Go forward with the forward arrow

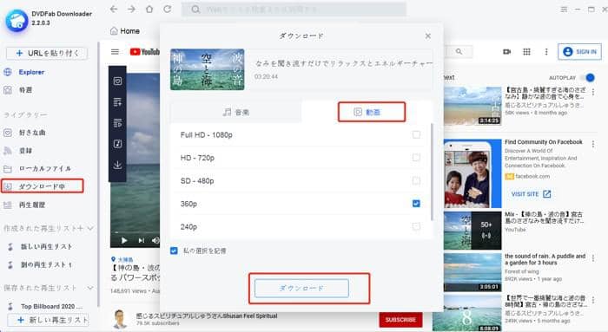(131, 9)
